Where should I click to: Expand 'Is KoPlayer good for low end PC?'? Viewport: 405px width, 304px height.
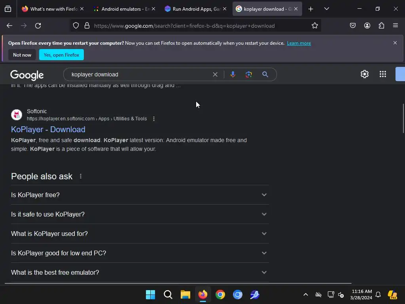[x=140, y=253]
